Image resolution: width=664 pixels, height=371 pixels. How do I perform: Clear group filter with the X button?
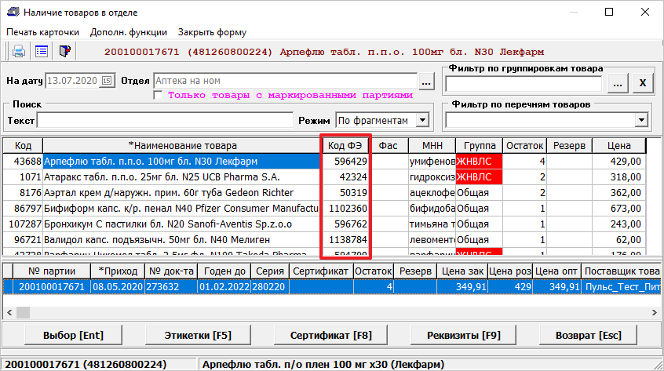pyautogui.click(x=643, y=83)
